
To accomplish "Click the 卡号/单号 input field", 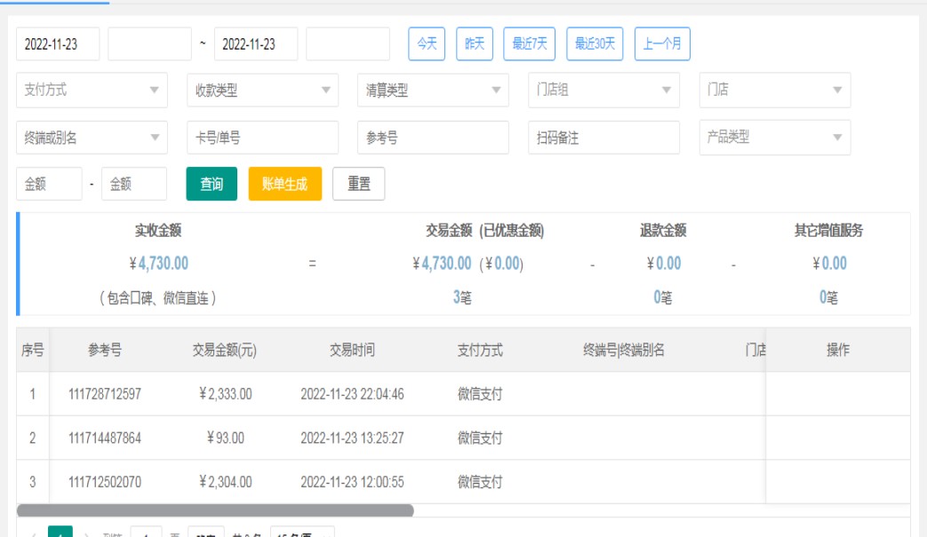I will [x=262, y=138].
